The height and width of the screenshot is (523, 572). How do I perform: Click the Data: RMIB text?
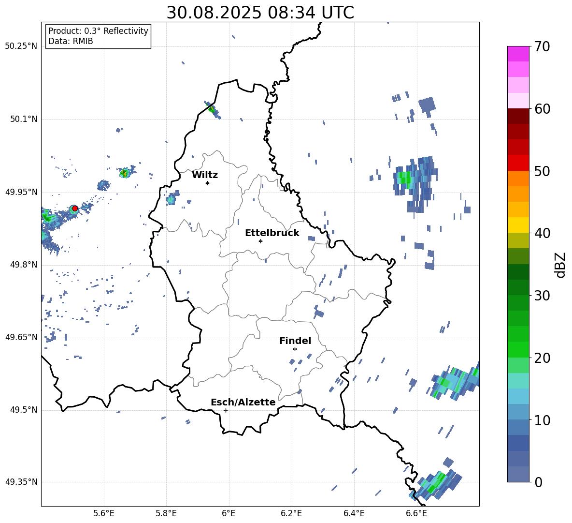[71, 41]
